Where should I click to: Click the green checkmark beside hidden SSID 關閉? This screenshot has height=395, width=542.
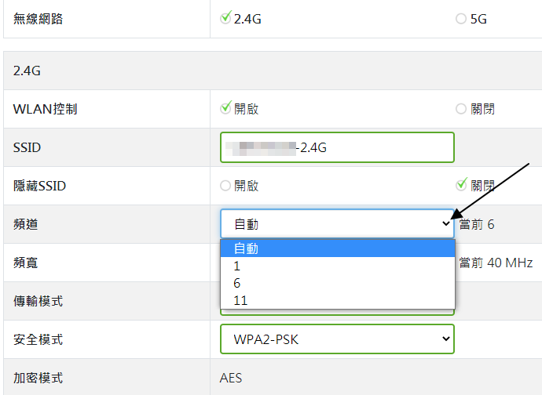(x=461, y=184)
